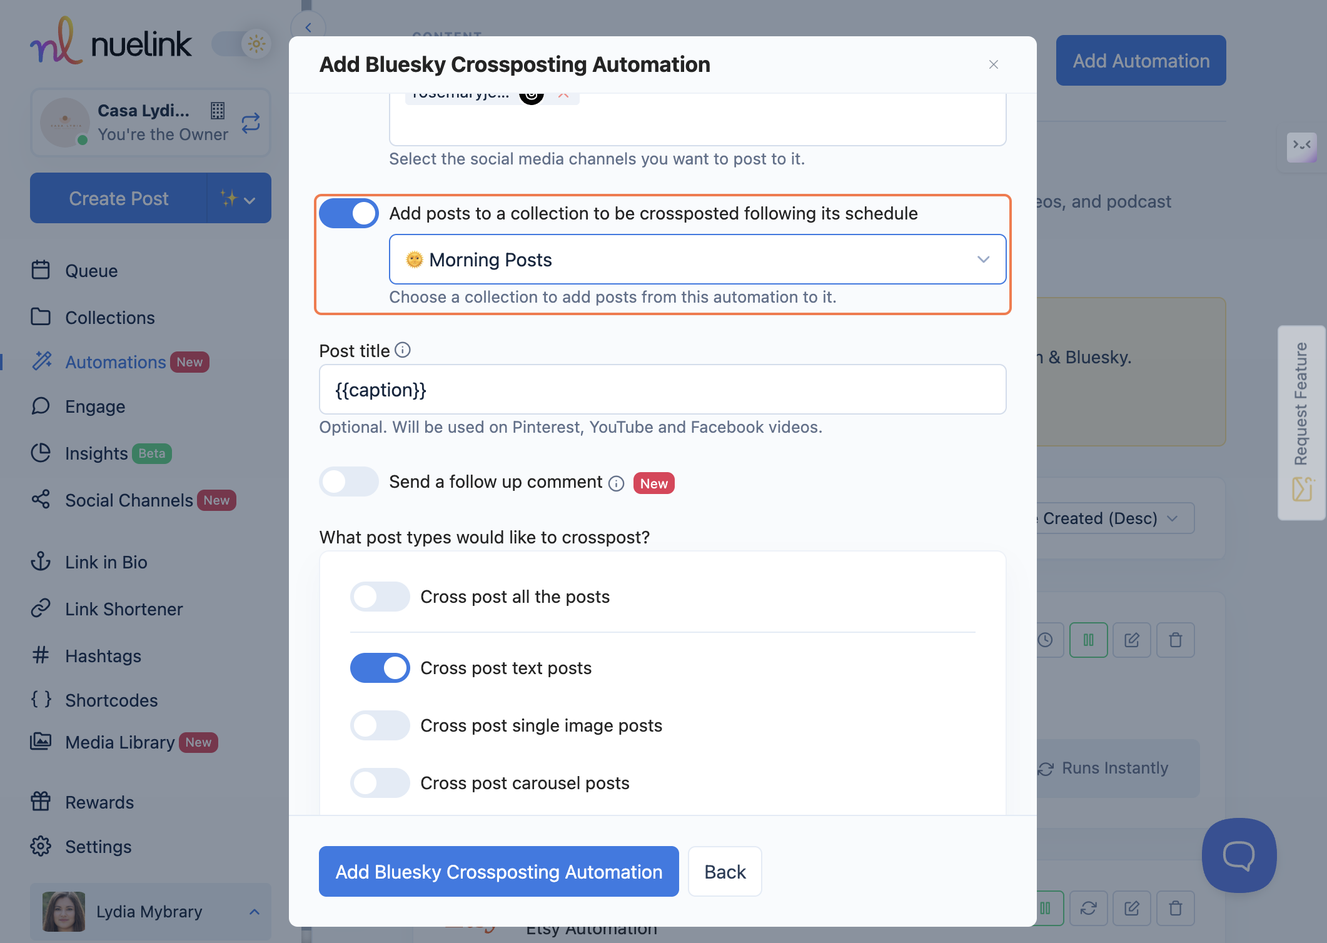Open Engage in sidebar
This screenshot has height=943, width=1327.
coord(95,406)
